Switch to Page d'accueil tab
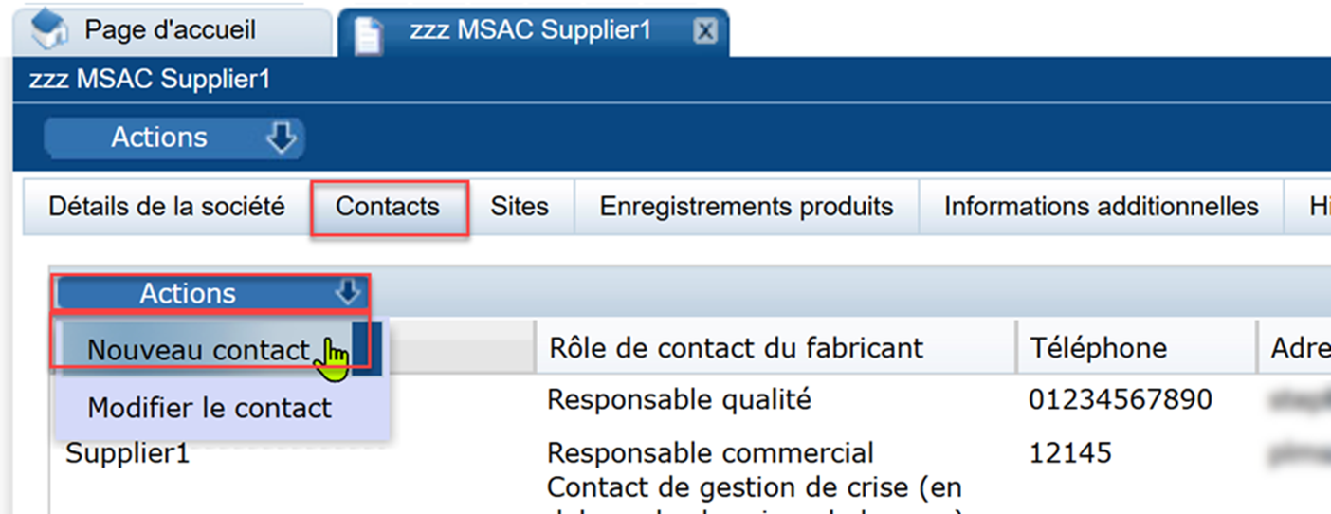This screenshot has width=1331, height=514. (x=172, y=30)
